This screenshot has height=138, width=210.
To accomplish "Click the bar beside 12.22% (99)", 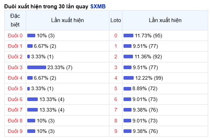I will [x=129, y=78].
